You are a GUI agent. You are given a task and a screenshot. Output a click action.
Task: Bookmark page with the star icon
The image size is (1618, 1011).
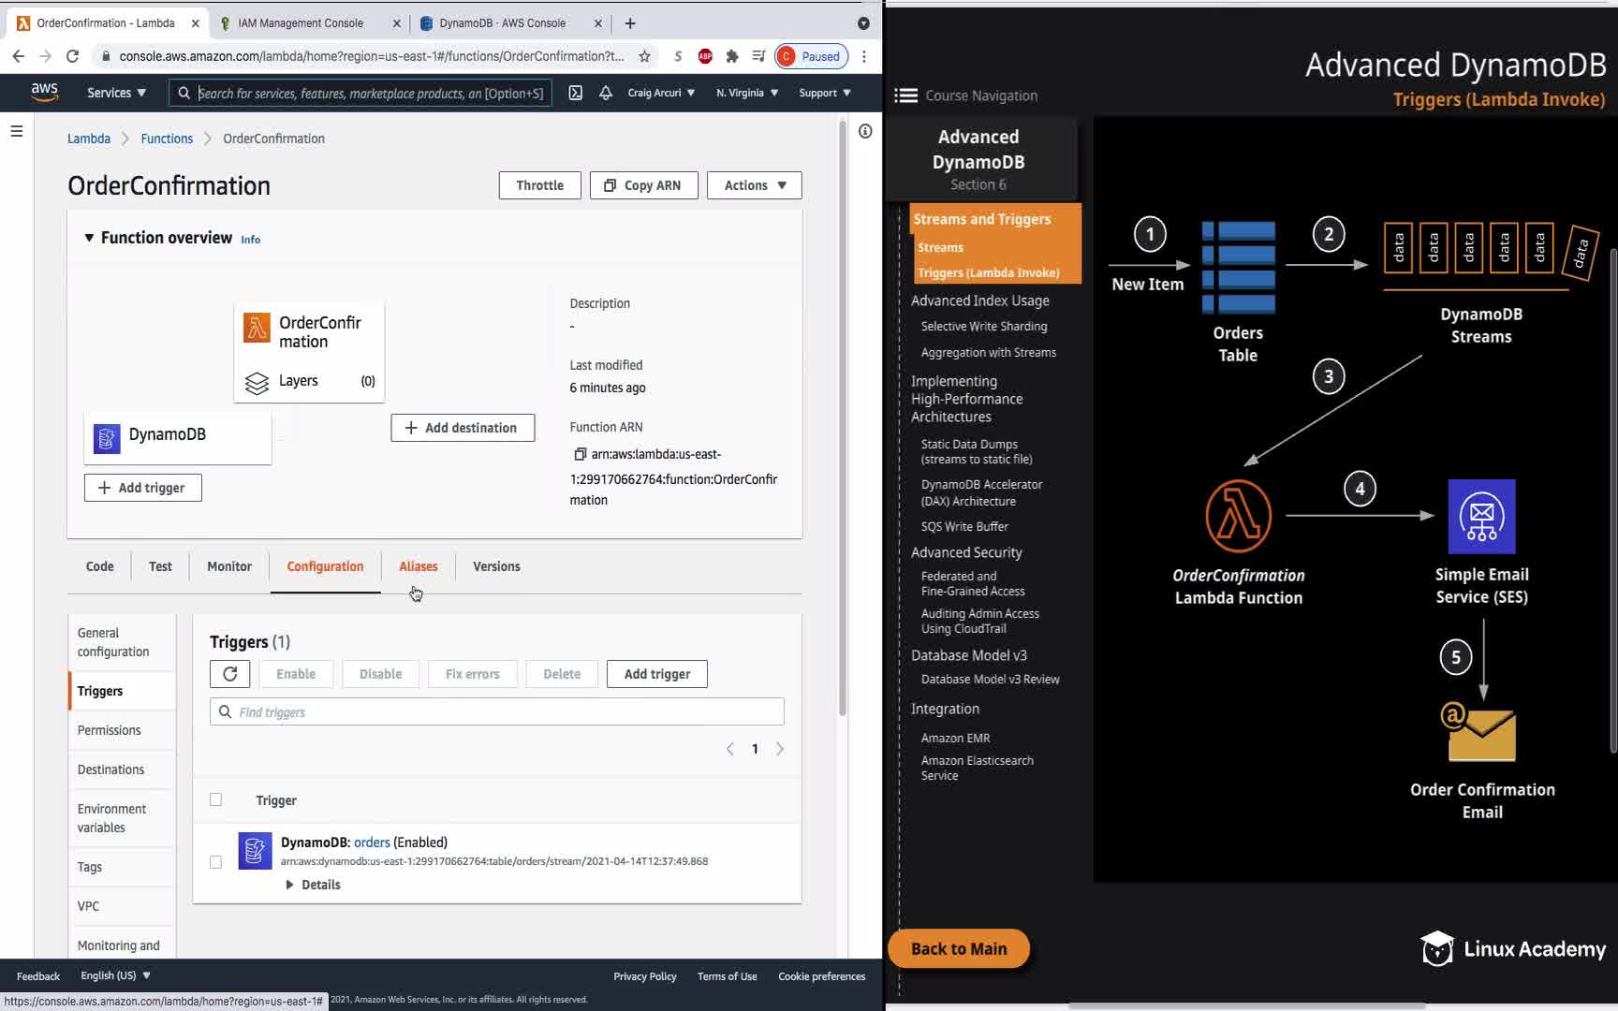pos(644,56)
